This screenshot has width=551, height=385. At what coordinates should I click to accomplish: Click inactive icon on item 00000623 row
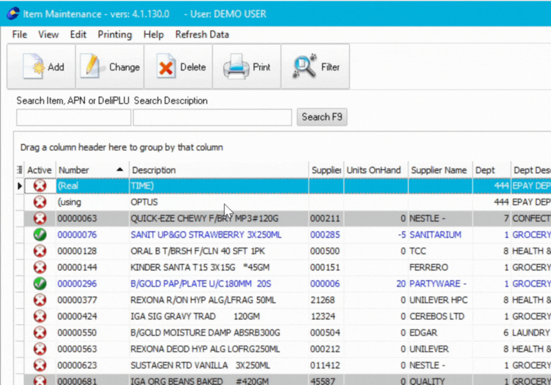pyautogui.click(x=40, y=365)
